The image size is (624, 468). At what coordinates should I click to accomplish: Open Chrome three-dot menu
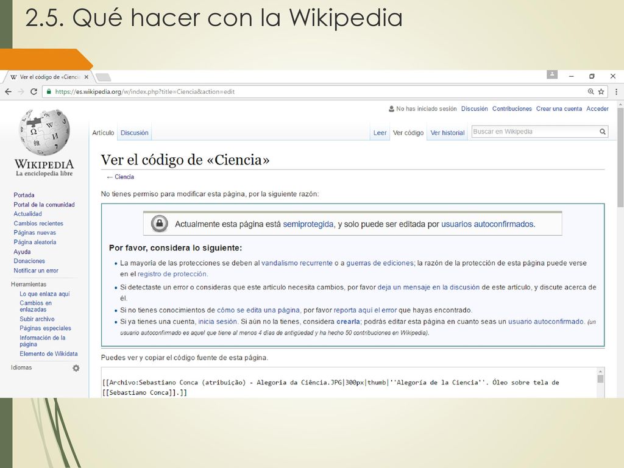[x=616, y=91]
